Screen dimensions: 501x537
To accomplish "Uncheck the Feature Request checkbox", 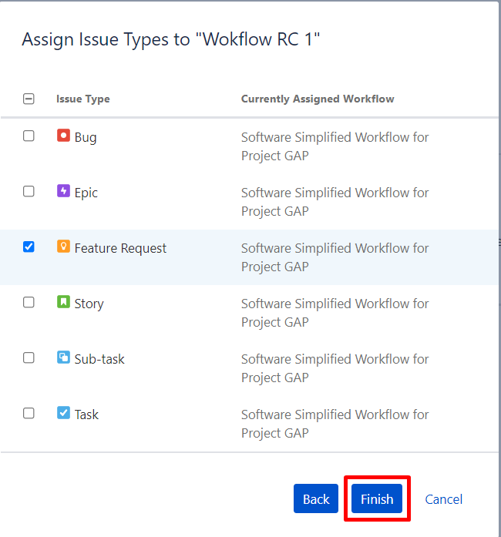I will tap(29, 247).
